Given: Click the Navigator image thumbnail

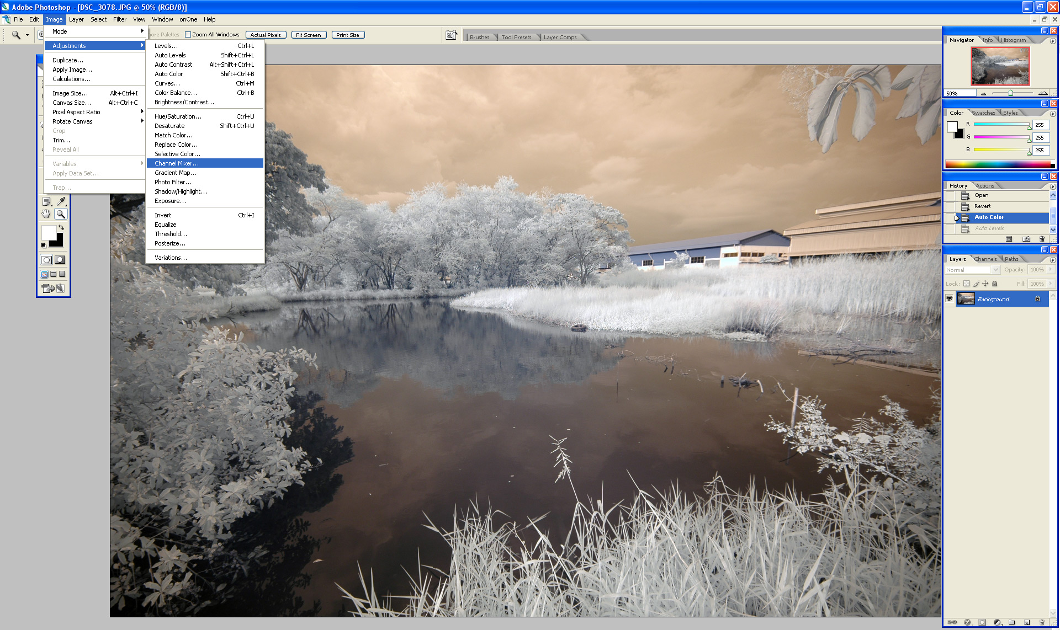Looking at the screenshot, I should coord(1000,66).
